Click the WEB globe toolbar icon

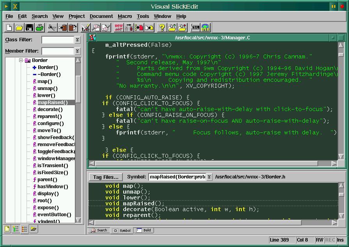[x=206, y=28]
